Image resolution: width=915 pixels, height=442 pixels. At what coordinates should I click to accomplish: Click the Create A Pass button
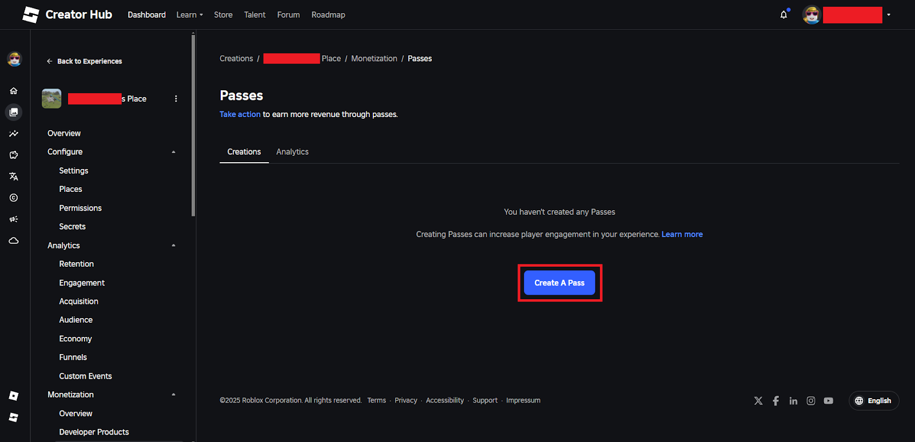pos(559,283)
